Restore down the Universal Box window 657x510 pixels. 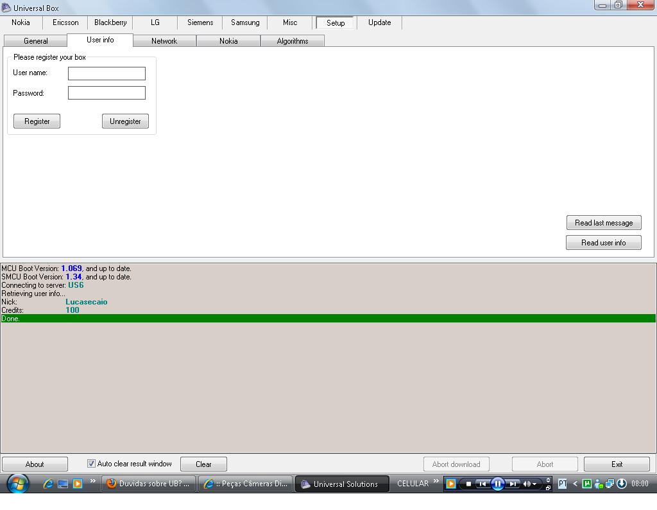click(619, 5)
